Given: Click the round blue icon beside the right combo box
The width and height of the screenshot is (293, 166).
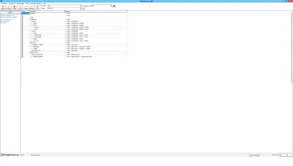Looking at the screenshot, I should pyautogui.click(x=114, y=6).
